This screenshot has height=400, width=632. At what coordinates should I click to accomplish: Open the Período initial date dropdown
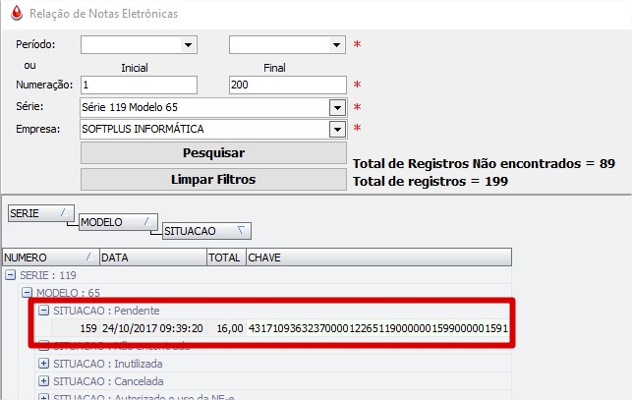188,45
